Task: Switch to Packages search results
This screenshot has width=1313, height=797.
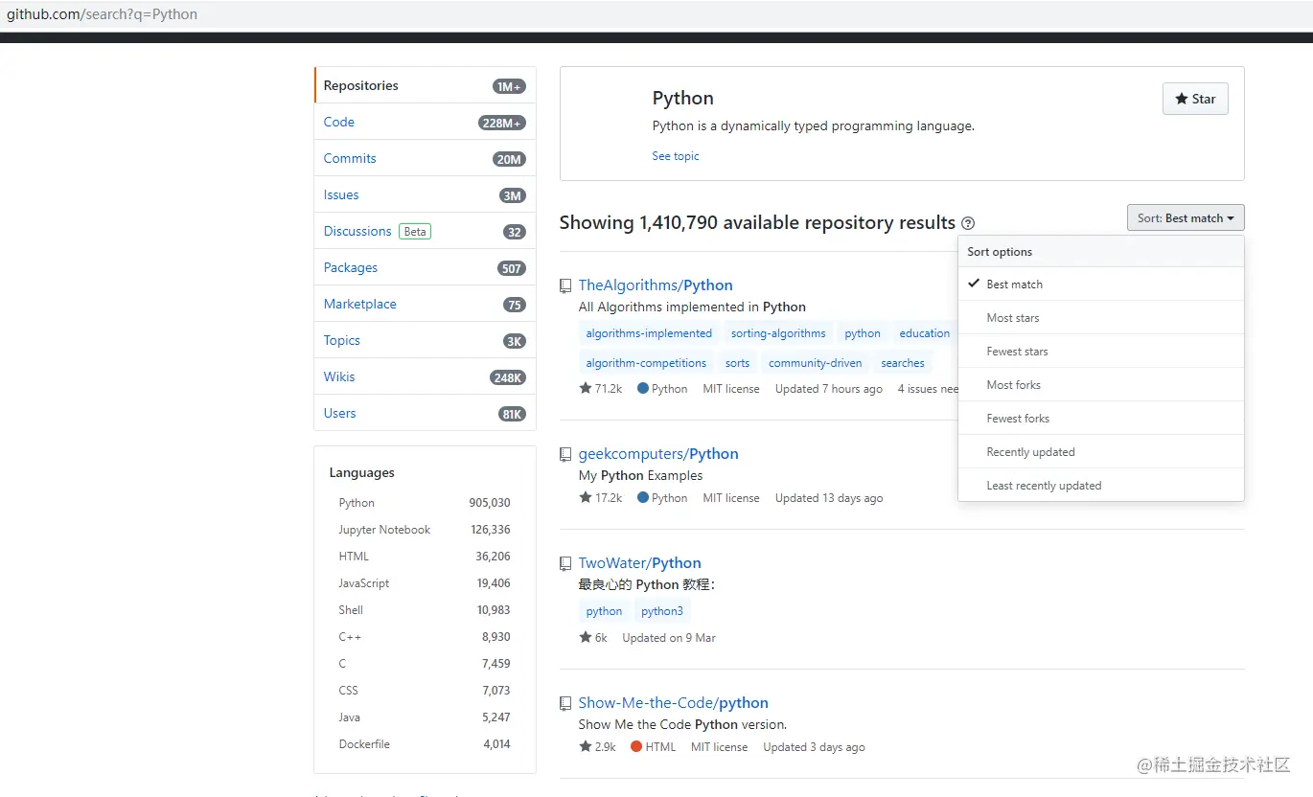Action: 425,267
